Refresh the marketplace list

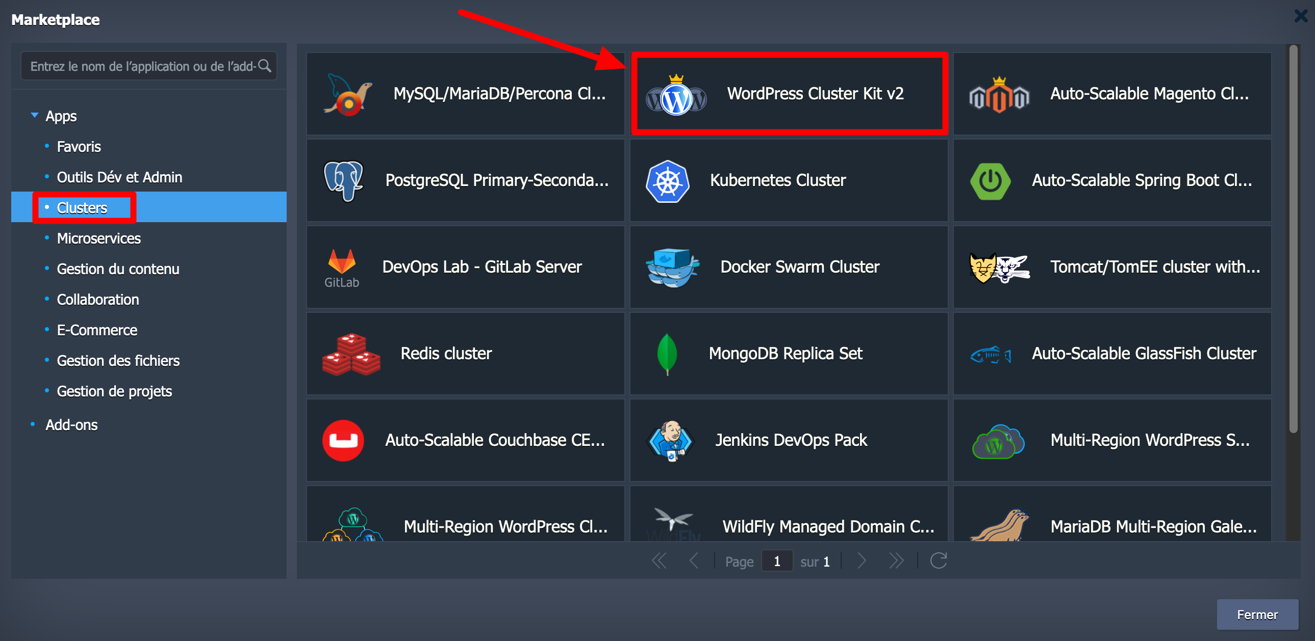(938, 561)
